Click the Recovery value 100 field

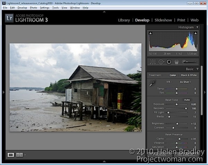pyautogui.click(x=194, y=109)
